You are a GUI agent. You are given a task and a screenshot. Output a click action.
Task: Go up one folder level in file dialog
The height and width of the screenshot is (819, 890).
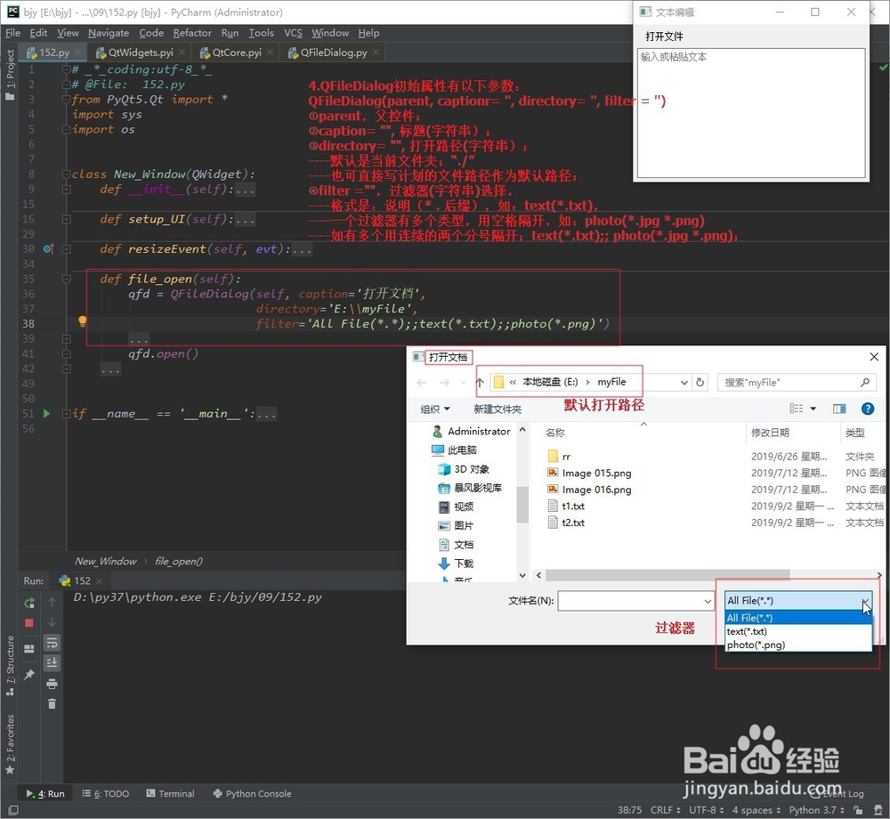pos(480,383)
